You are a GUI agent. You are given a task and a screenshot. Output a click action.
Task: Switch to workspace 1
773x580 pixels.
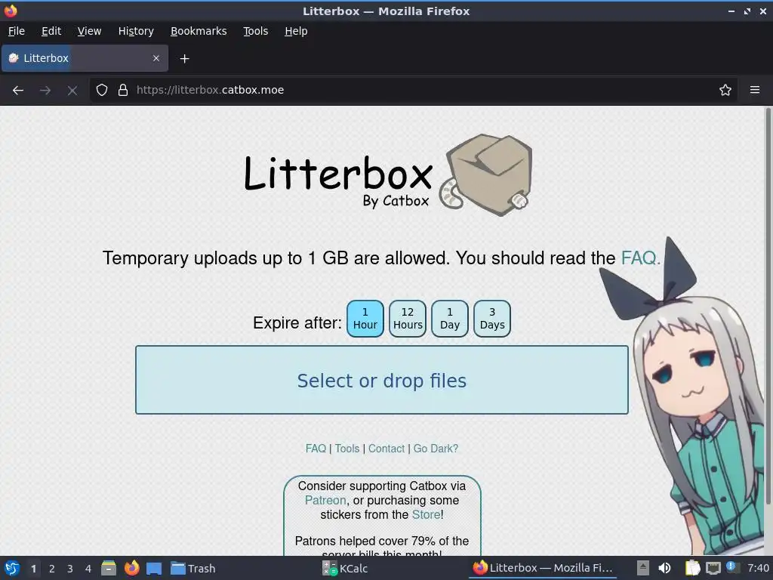click(33, 569)
